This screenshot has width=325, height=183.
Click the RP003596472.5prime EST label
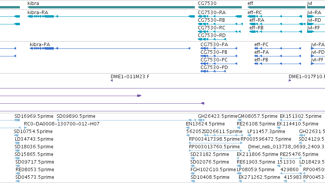266,139
